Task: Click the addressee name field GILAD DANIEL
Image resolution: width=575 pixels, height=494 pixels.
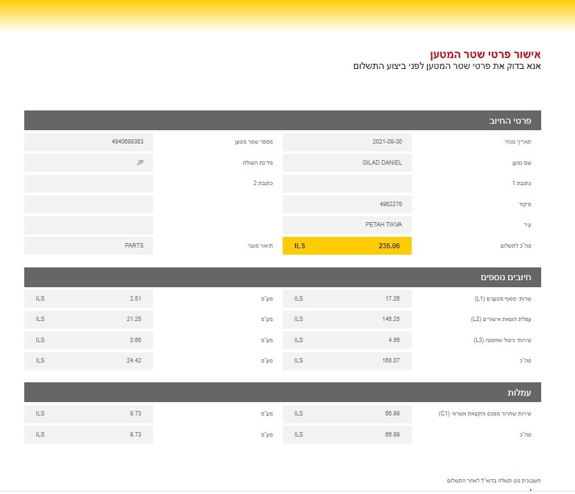Action: pos(347,163)
